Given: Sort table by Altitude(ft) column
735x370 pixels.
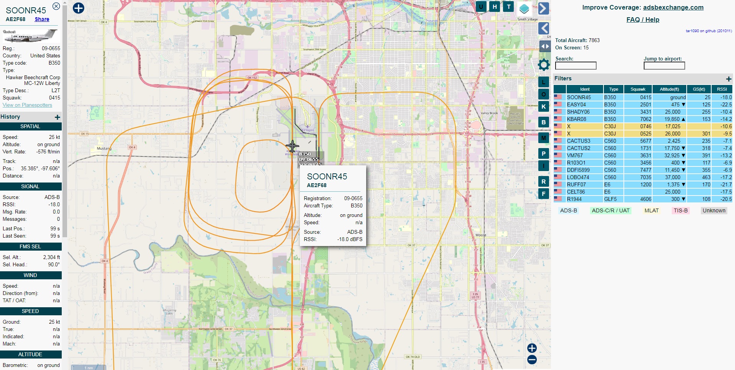Looking at the screenshot, I should tap(669, 89).
